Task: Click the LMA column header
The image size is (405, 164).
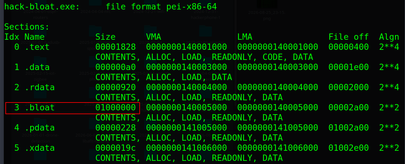Action: 245,37
